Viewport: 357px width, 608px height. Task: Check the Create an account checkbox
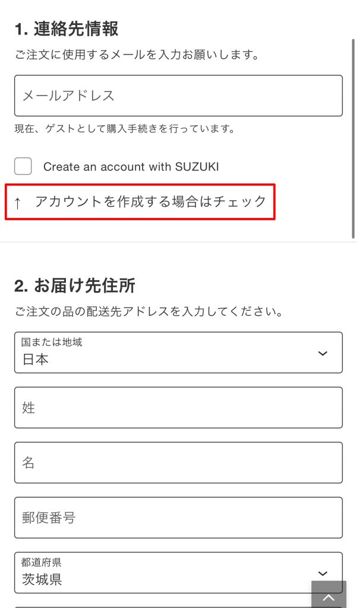(x=23, y=166)
